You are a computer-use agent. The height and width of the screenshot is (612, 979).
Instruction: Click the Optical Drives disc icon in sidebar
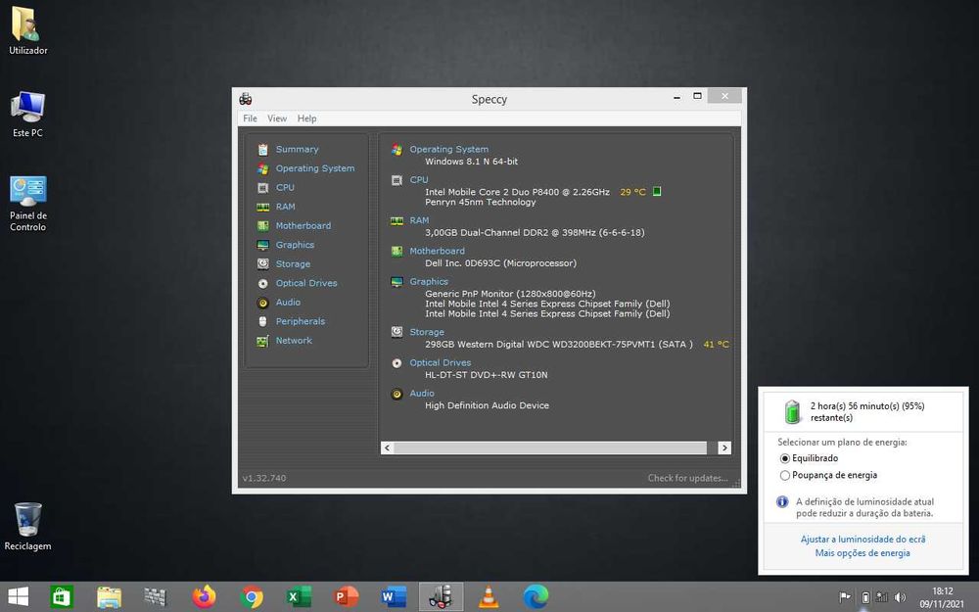(x=262, y=284)
